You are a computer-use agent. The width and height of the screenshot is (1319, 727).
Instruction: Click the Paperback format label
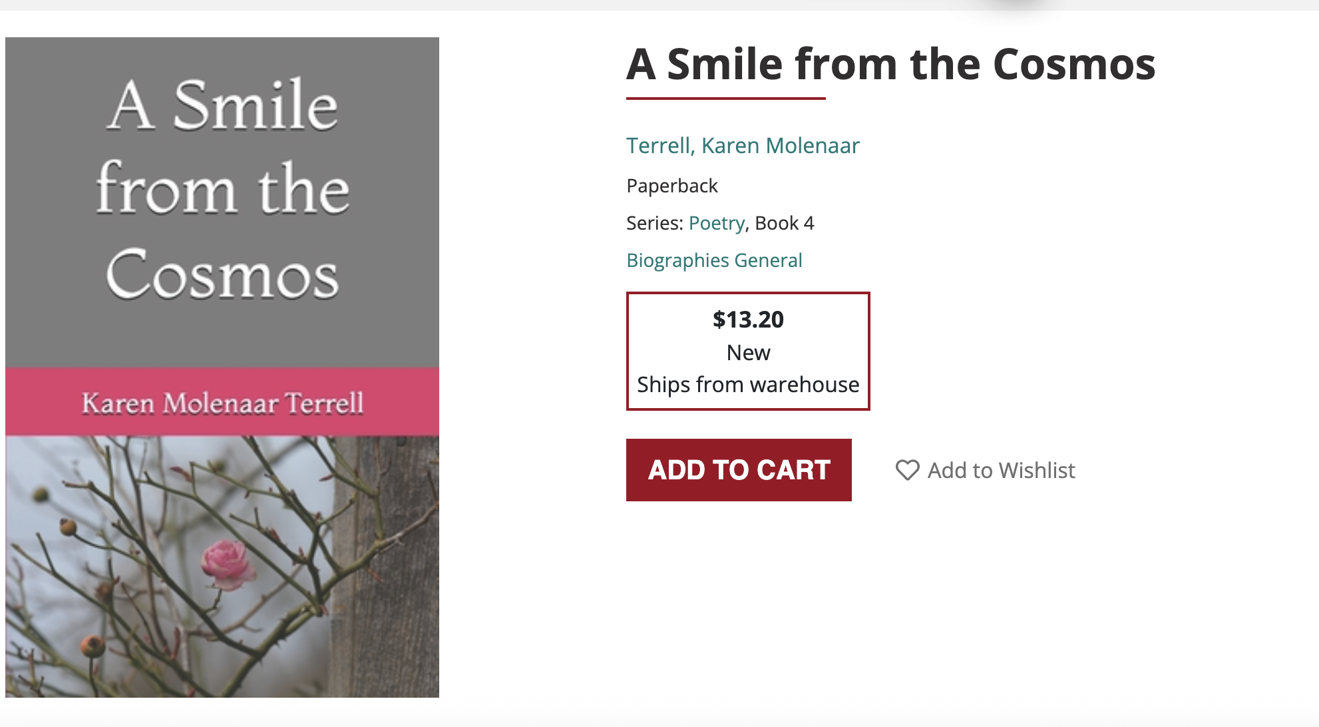click(x=671, y=186)
